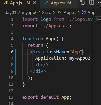This screenshot has height=105, width=101.
Task: Open the App.js breadcrumb file entry
Action: pos(70,13)
